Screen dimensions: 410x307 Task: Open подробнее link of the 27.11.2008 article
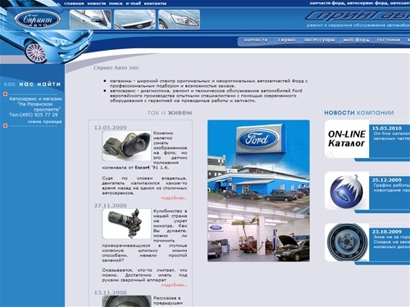(x=174, y=285)
